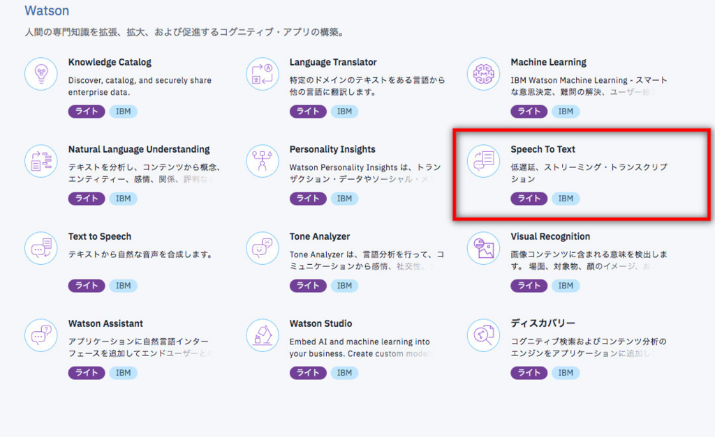The image size is (715, 437).
Task: Click ライト tag under Visual Recognition
Action: [529, 286]
